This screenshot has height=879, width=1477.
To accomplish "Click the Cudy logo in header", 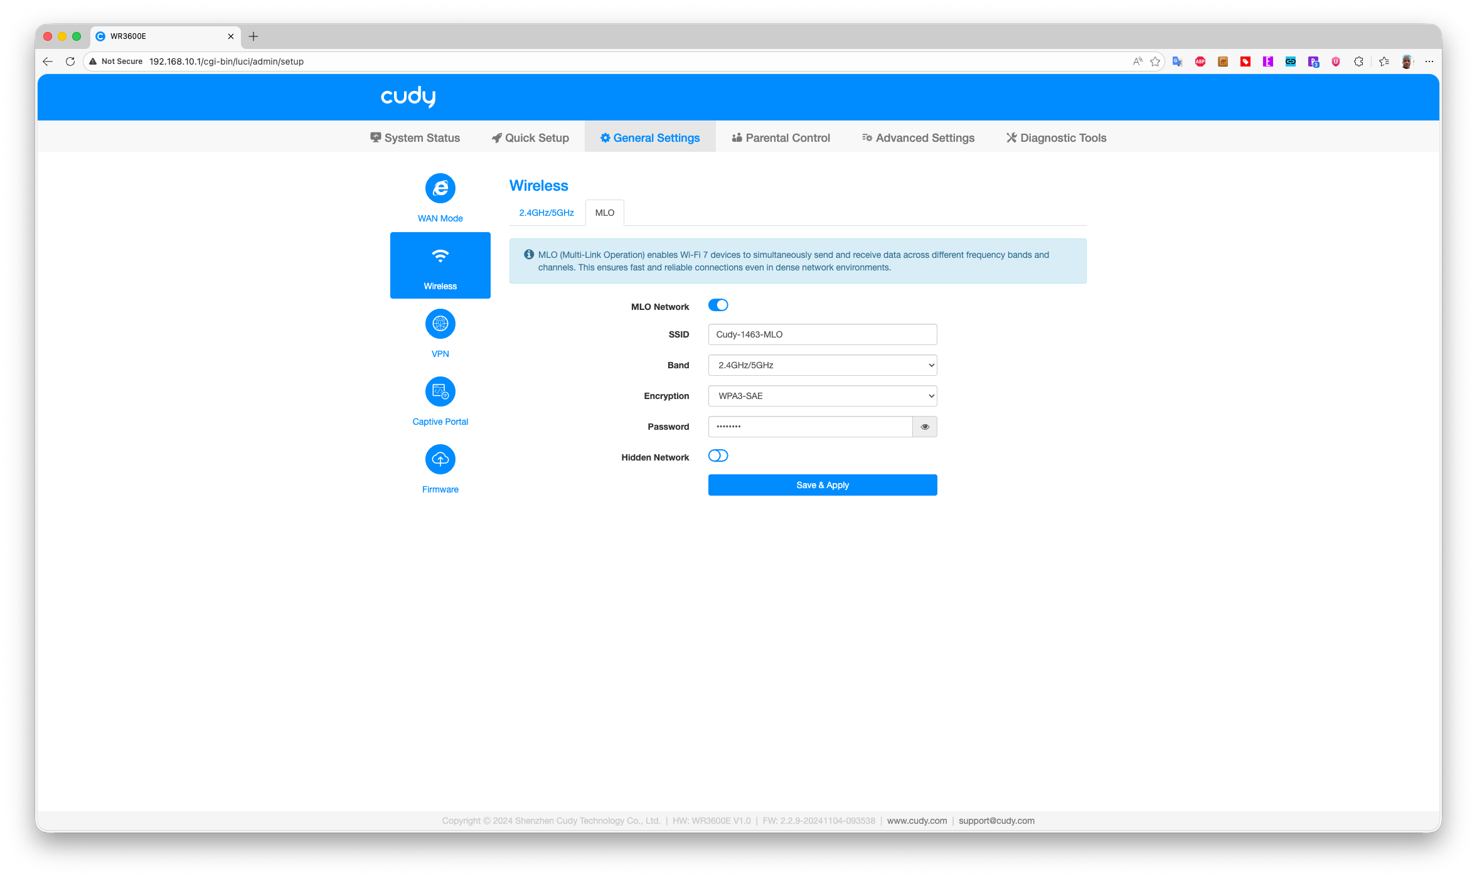I will (x=408, y=97).
